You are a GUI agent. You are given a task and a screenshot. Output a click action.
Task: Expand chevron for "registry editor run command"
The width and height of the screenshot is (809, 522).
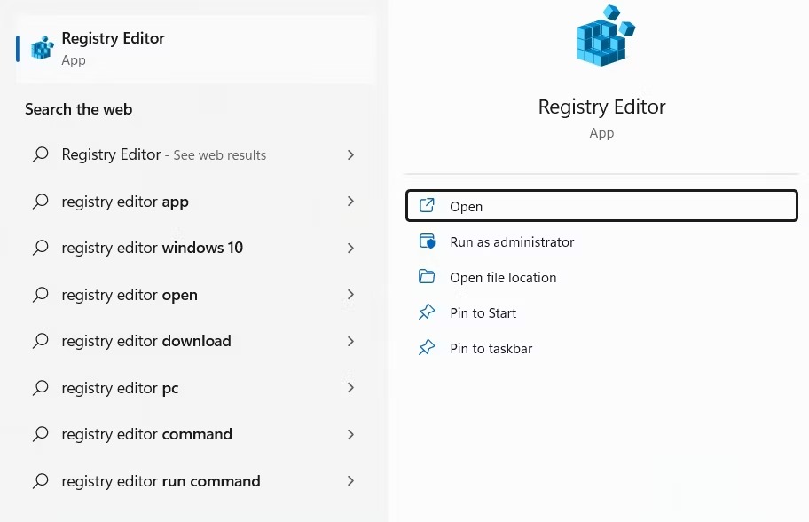click(351, 481)
